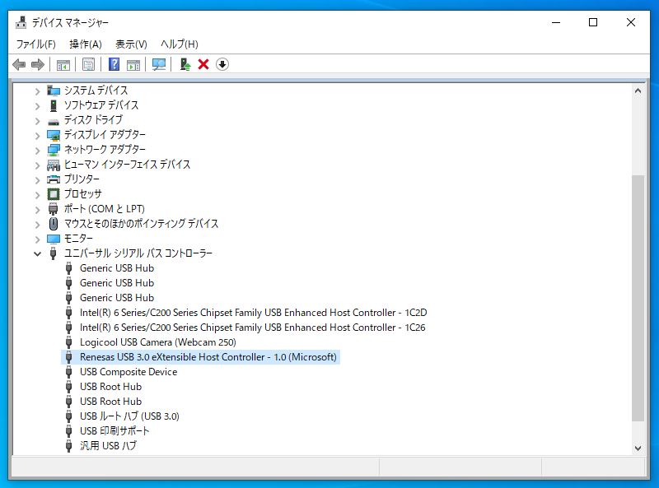Close the Device Manager window
Viewport: 659px width, 488px height.
[631, 22]
